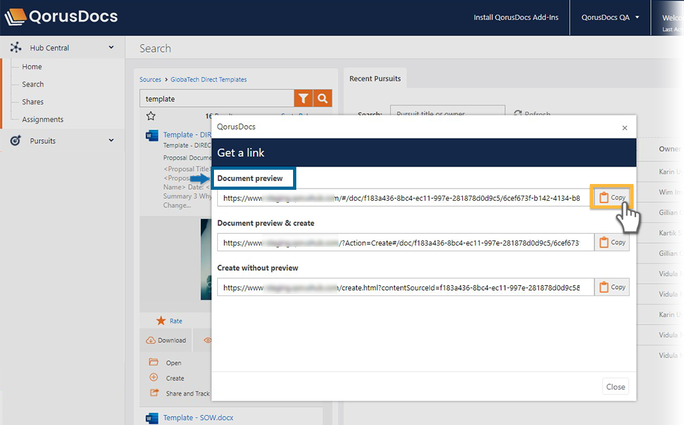Open Search in the sidebar
This screenshot has height=425, width=684.
coord(32,84)
